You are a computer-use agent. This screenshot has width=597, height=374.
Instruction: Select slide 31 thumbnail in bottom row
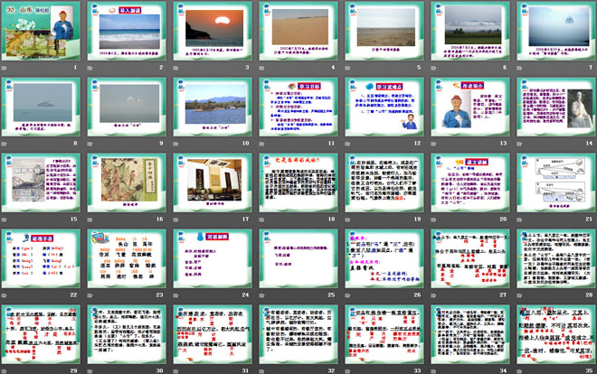click(213, 334)
